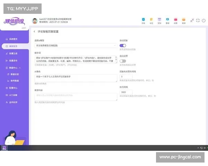The height and width of the screenshot is (166, 208).
Task: Click the 媒体助理 logo
Action: pos(14,21)
